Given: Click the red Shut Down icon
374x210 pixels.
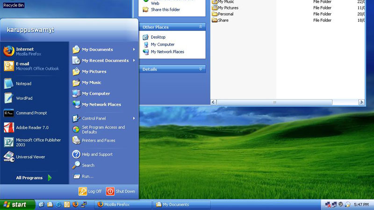Looking at the screenshot, I should click(110, 191).
